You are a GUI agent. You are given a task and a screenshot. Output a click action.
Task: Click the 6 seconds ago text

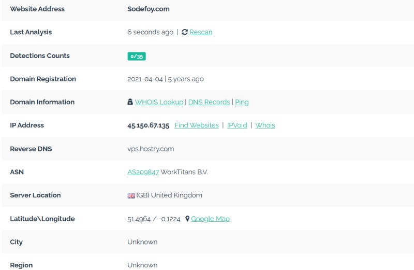150,32
